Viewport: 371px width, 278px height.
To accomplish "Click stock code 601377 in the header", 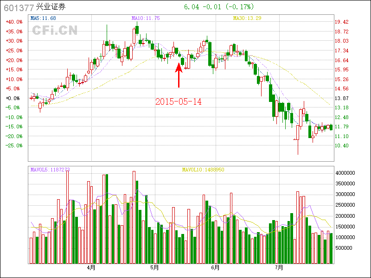I will (17, 7).
